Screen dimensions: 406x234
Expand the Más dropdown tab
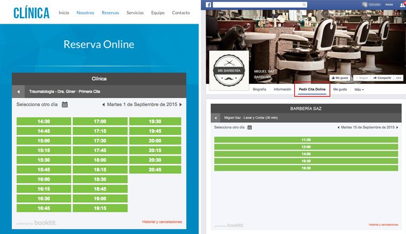tap(359, 89)
